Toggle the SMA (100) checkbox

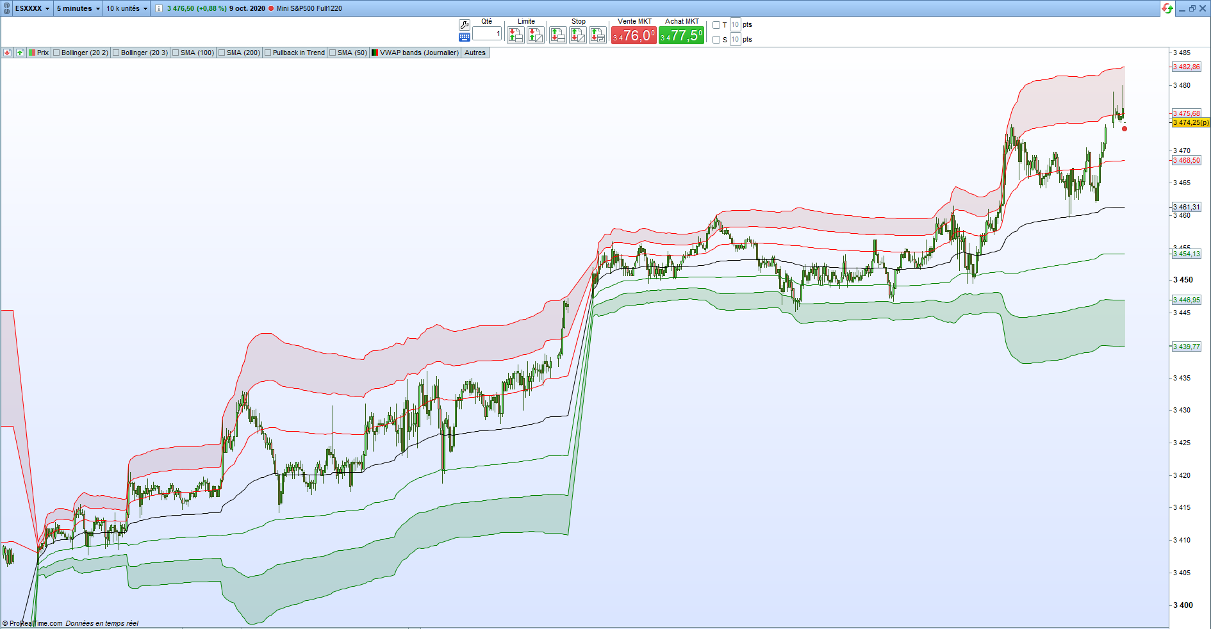176,53
